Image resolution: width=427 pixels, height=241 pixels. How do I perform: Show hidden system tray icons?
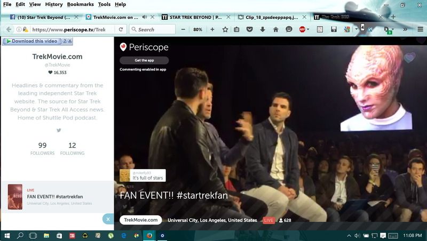(349, 236)
